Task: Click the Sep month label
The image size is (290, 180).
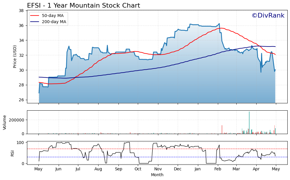Action: [x=118, y=169]
